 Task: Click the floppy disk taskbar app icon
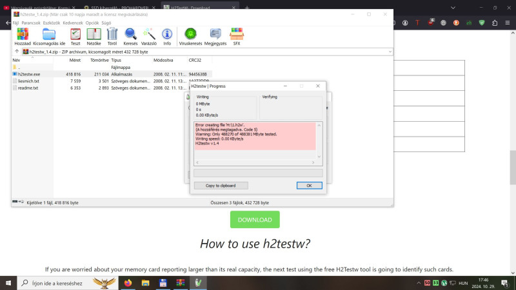tap(163, 283)
